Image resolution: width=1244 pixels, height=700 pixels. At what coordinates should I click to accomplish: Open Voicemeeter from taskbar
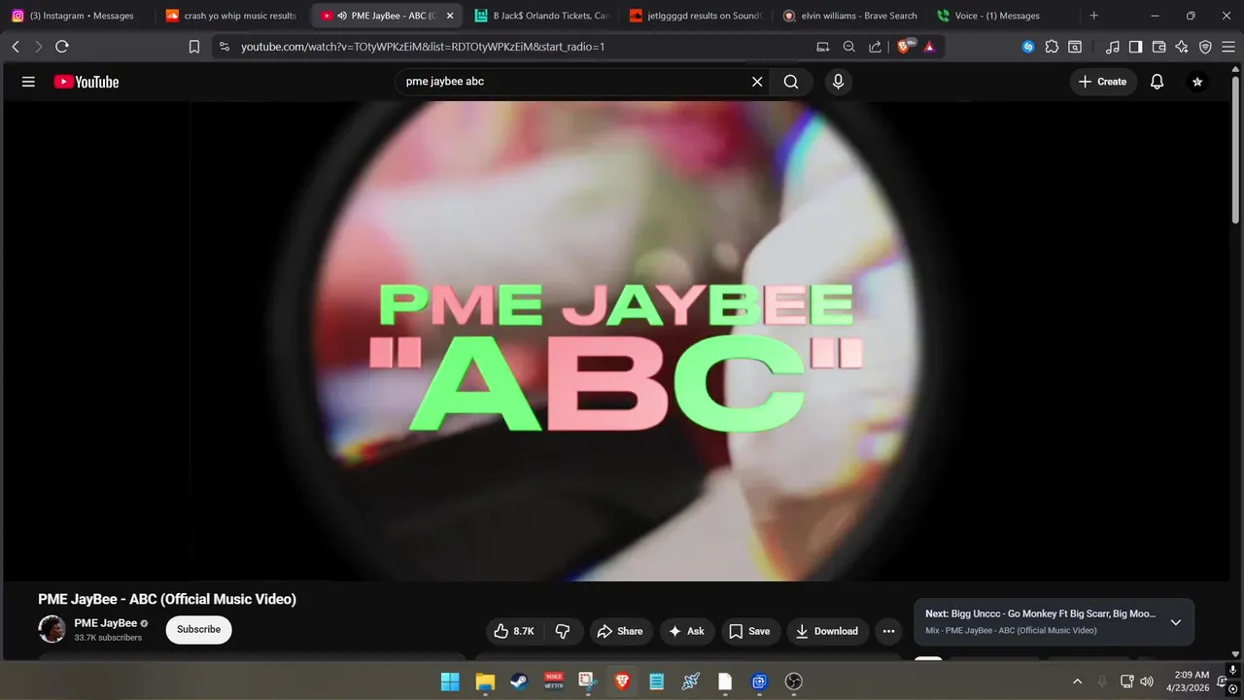[x=554, y=682]
